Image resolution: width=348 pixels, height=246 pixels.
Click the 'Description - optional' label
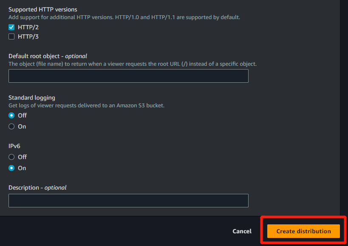37,187
